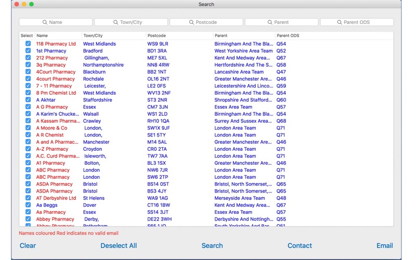This screenshot has width=416, height=260.
Task: Click the postcode BD1 3RA
Action: coord(157,50)
